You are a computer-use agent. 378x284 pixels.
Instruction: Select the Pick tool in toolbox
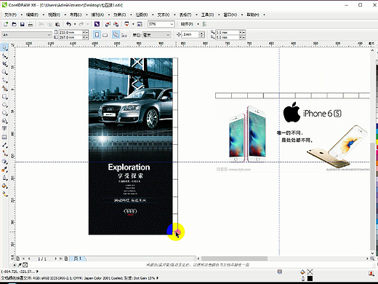(x=4, y=47)
